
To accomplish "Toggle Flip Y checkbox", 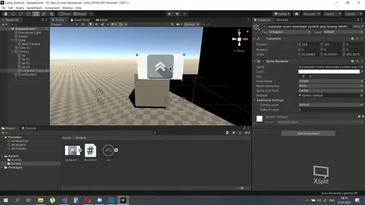I will coord(307,76).
